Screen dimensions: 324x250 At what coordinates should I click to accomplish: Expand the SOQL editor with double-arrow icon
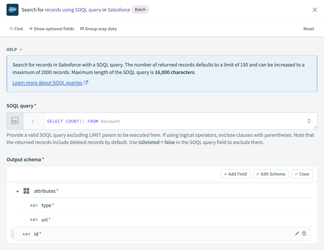[x=309, y=121]
